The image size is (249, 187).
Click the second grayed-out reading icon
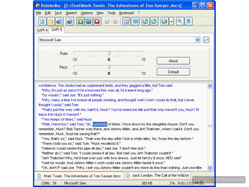[x=116, y=21]
